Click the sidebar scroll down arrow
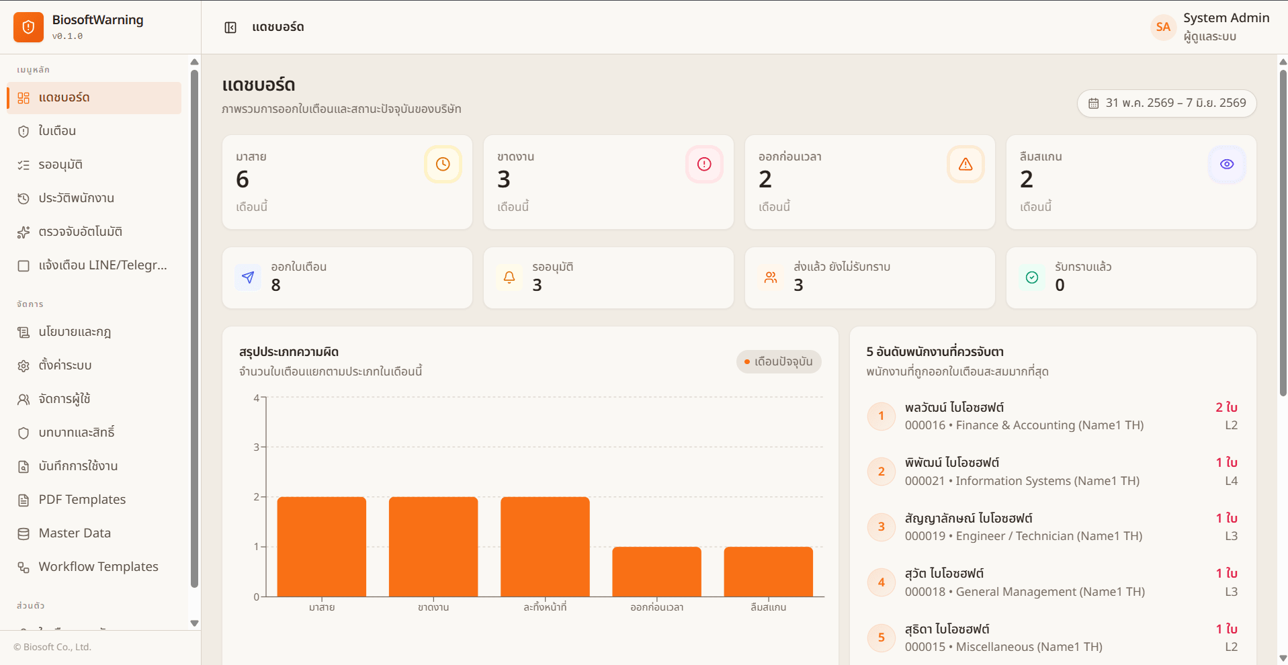 (x=194, y=623)
